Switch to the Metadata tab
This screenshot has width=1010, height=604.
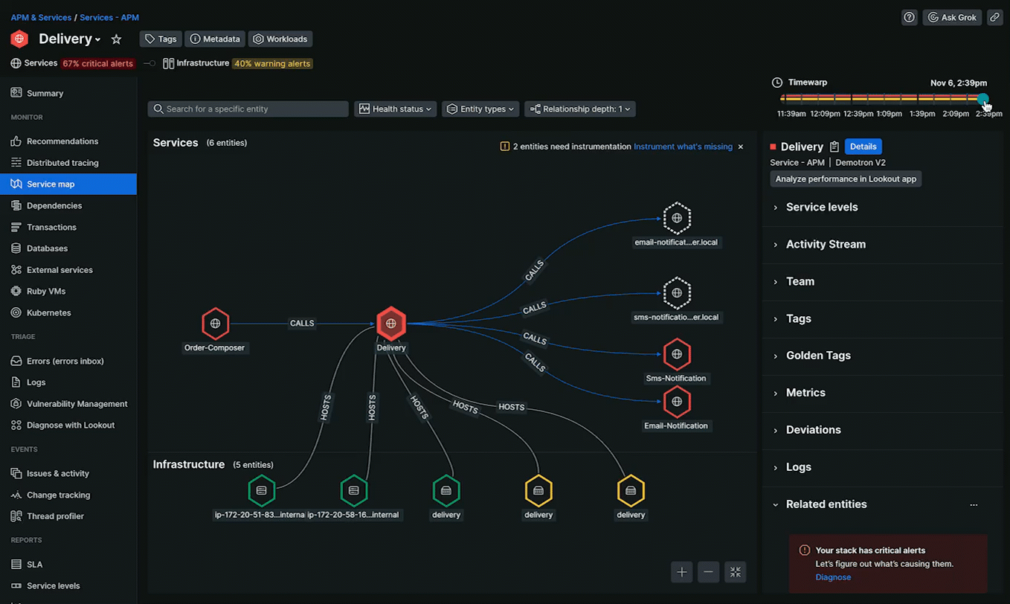tap(214, 39)
